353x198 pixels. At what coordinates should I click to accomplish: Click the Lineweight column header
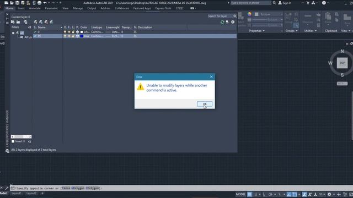tap(113, 27)
